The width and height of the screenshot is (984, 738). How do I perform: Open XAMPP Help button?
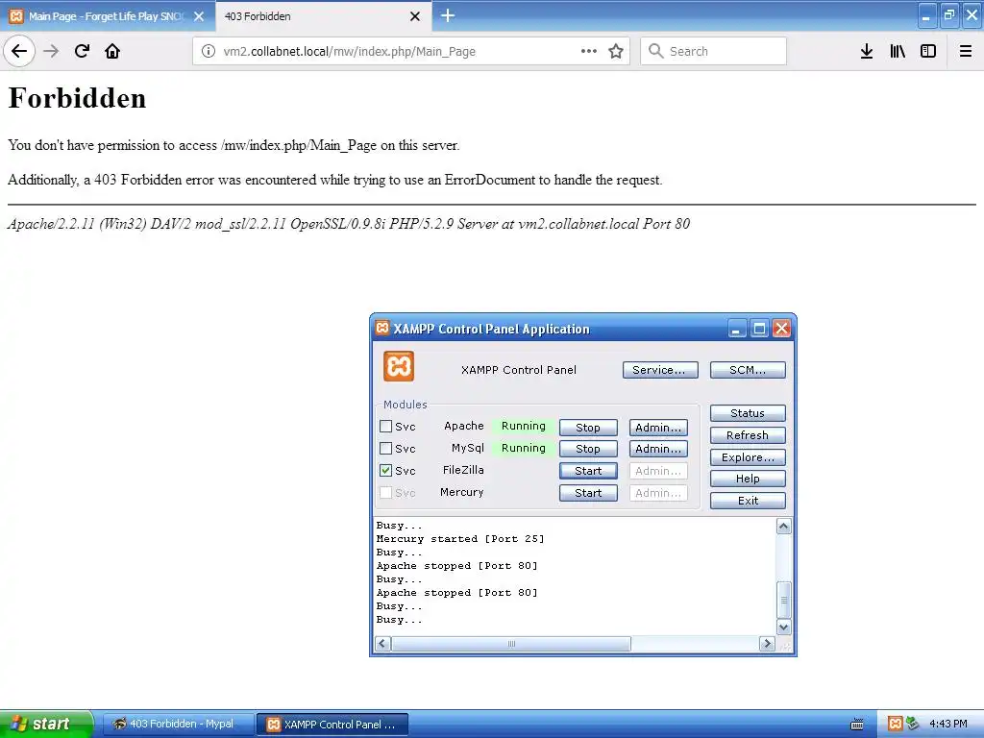pyautogui.click(x=748, y=479)
